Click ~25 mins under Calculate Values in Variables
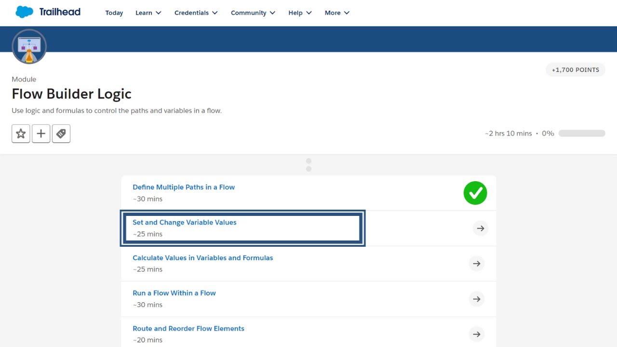This screenshot has width=617, height=347. pyautogui.click(x=148, y=269)
